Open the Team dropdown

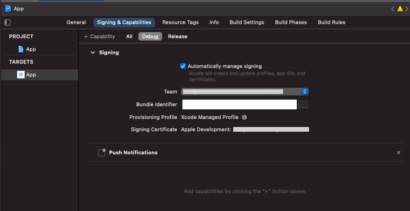[245, 91]
